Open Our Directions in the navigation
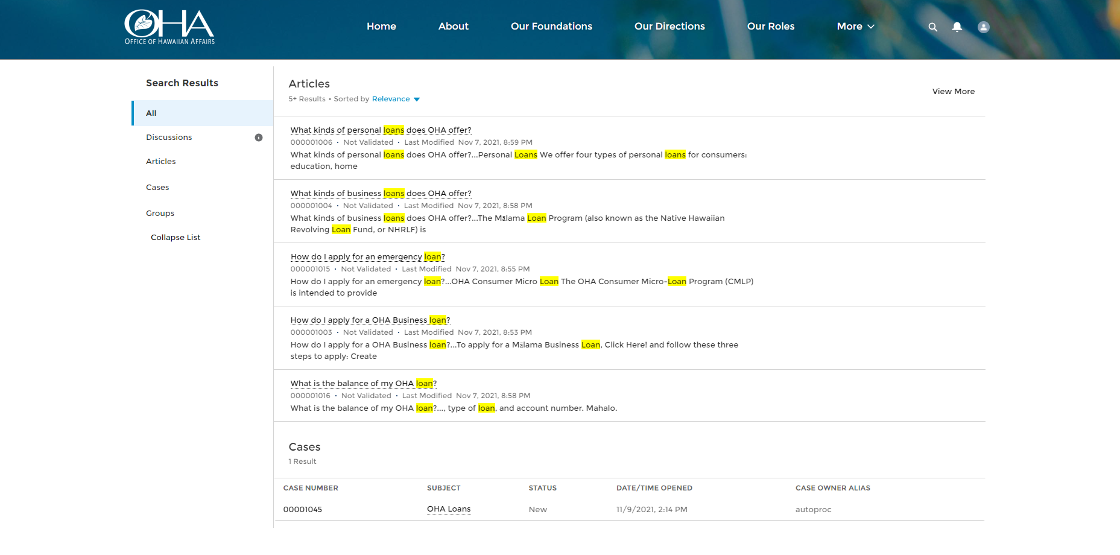The width and height of the screenshot is (1120, 555). point(669,27)
